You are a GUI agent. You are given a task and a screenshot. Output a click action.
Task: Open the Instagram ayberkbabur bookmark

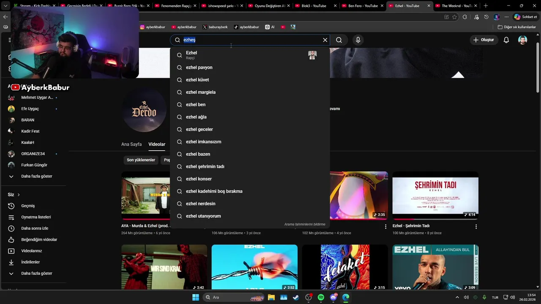(153, 27)
